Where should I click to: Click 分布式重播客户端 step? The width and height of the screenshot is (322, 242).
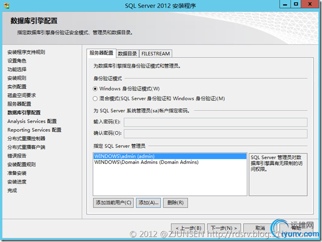pos(26,147)
